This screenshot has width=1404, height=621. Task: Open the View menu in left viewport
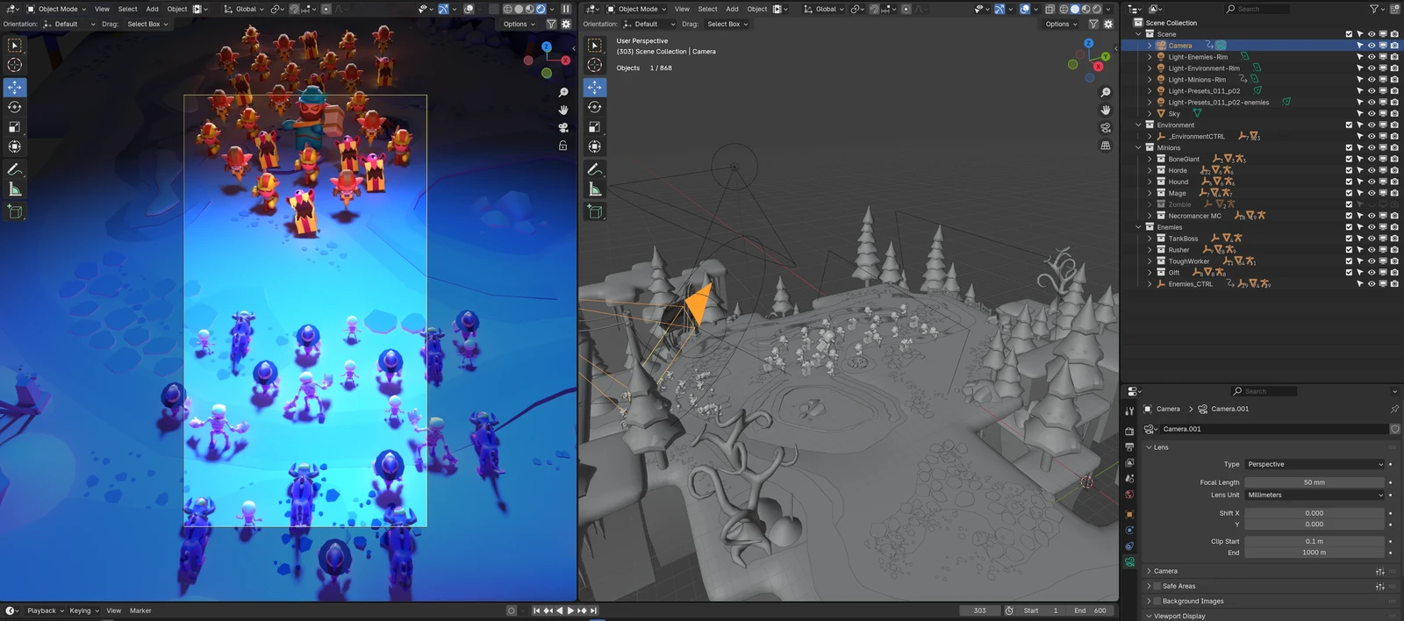102,9
